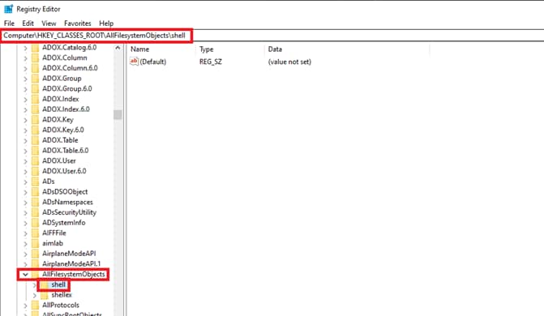Select the ADOX.Key key
The image size is (544, 316).
pyautogui.click(x=58, y=120)
